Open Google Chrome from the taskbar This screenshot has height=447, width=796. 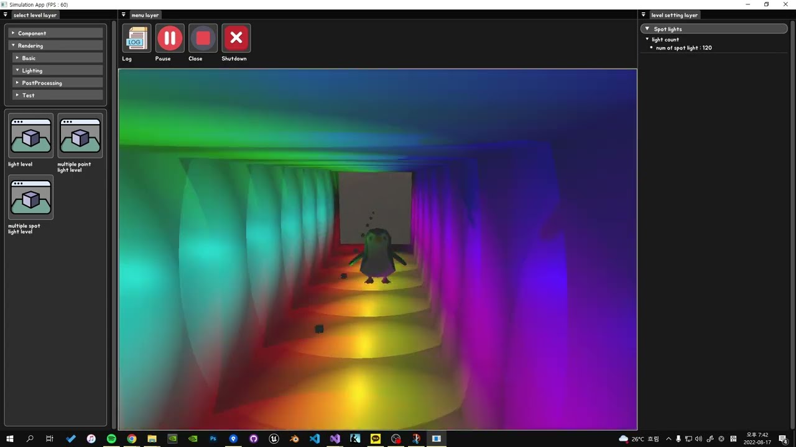(x=132, y=438)
